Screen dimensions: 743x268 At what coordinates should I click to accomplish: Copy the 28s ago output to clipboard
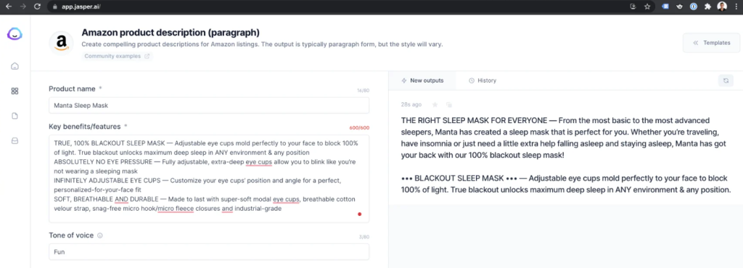(x=448, y=104)
